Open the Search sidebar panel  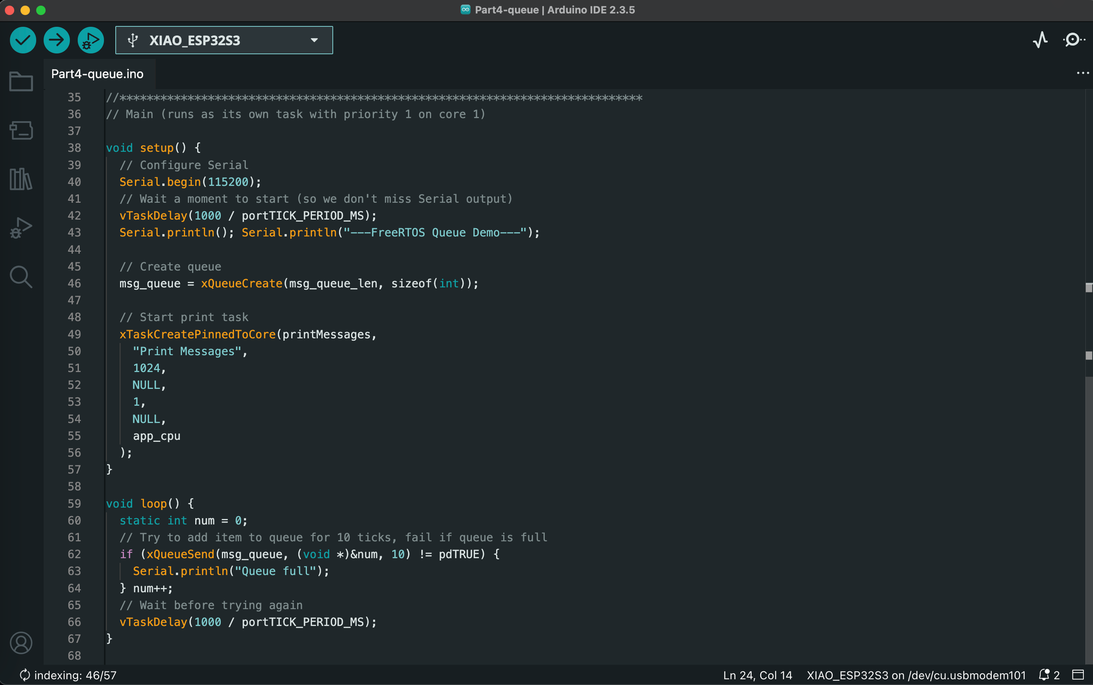click(21, 276)
